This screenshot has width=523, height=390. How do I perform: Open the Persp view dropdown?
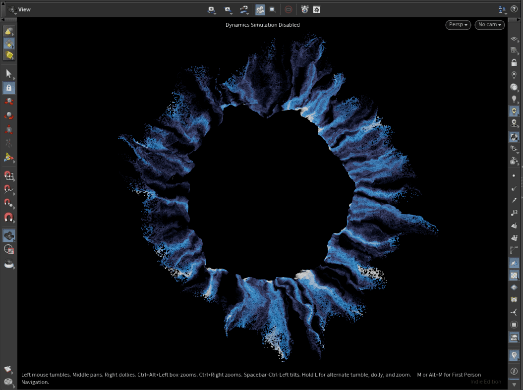tap(457, 25)
